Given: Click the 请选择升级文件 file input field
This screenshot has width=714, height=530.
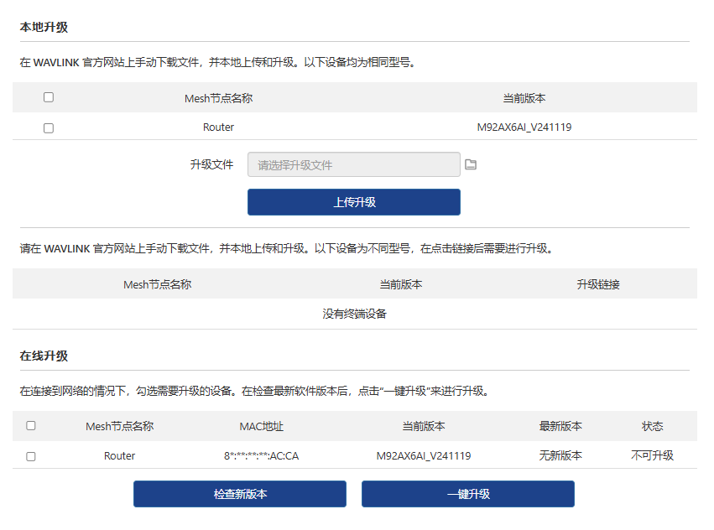Looking at the screenshot, I should (353, 165).
